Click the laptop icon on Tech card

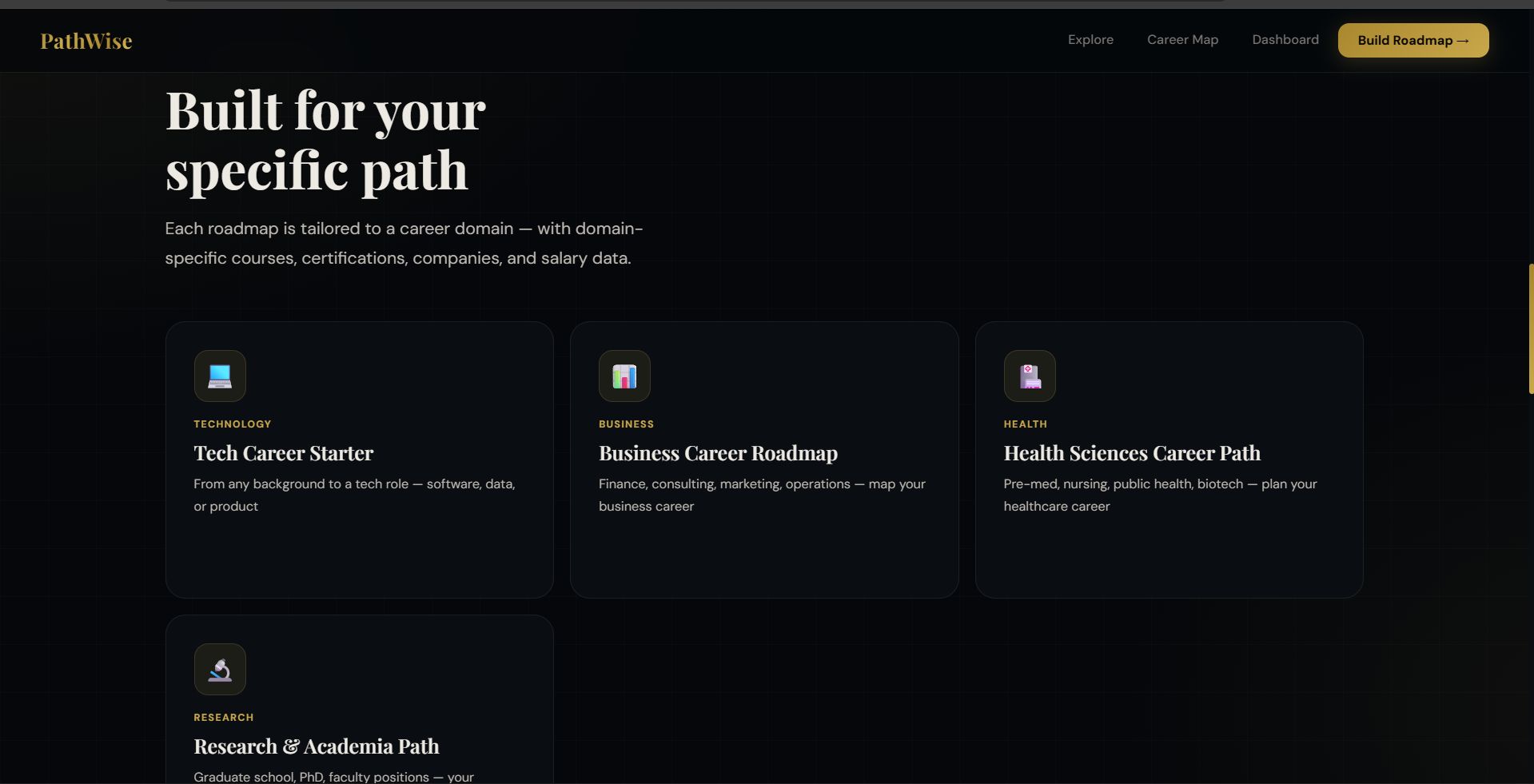[220, 376]
